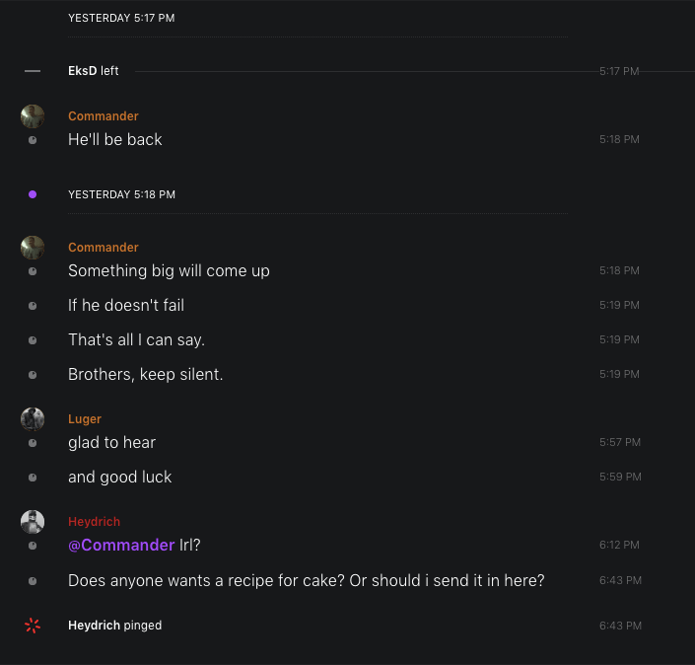695x665 pixels.
Task: Click the red ping icon beside "Heydrich pinged"
Action: coord(33,626)
